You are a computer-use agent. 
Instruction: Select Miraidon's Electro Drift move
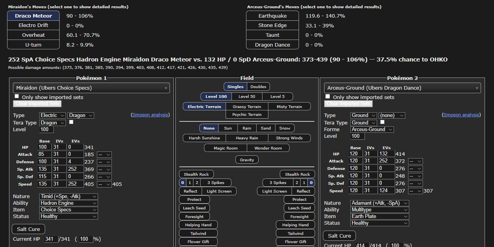33,25
